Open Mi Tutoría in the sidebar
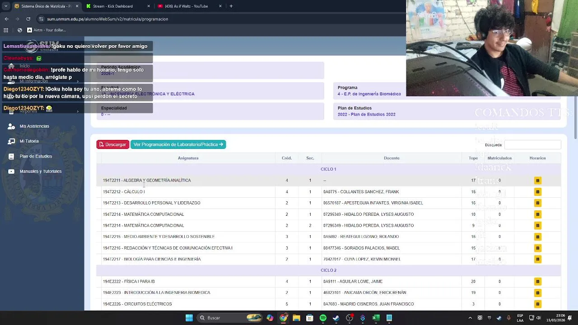This screenshot has width=578, height=325. (x=29, y=141)
